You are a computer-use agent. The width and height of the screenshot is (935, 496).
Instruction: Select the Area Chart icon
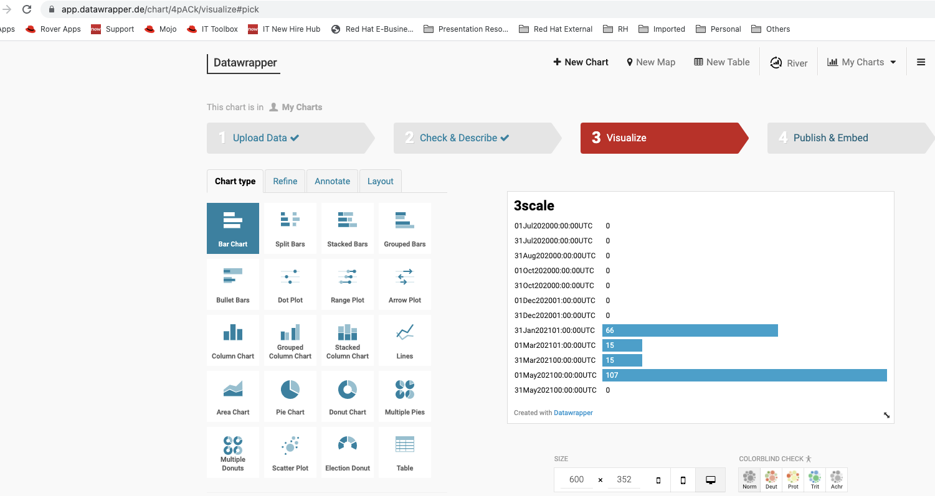pyautogui.click(x=233, y=396)
